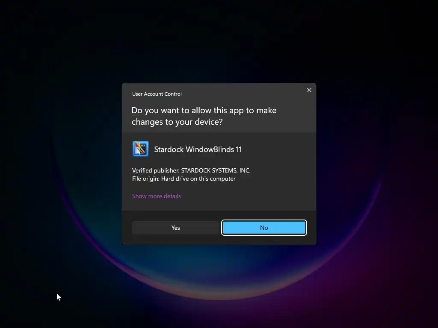Click the 'Verified publisher: STARDOCK SYSTEMS, INC.' line
The width and height of the screenshot is (438, 328).
point(191,170)
